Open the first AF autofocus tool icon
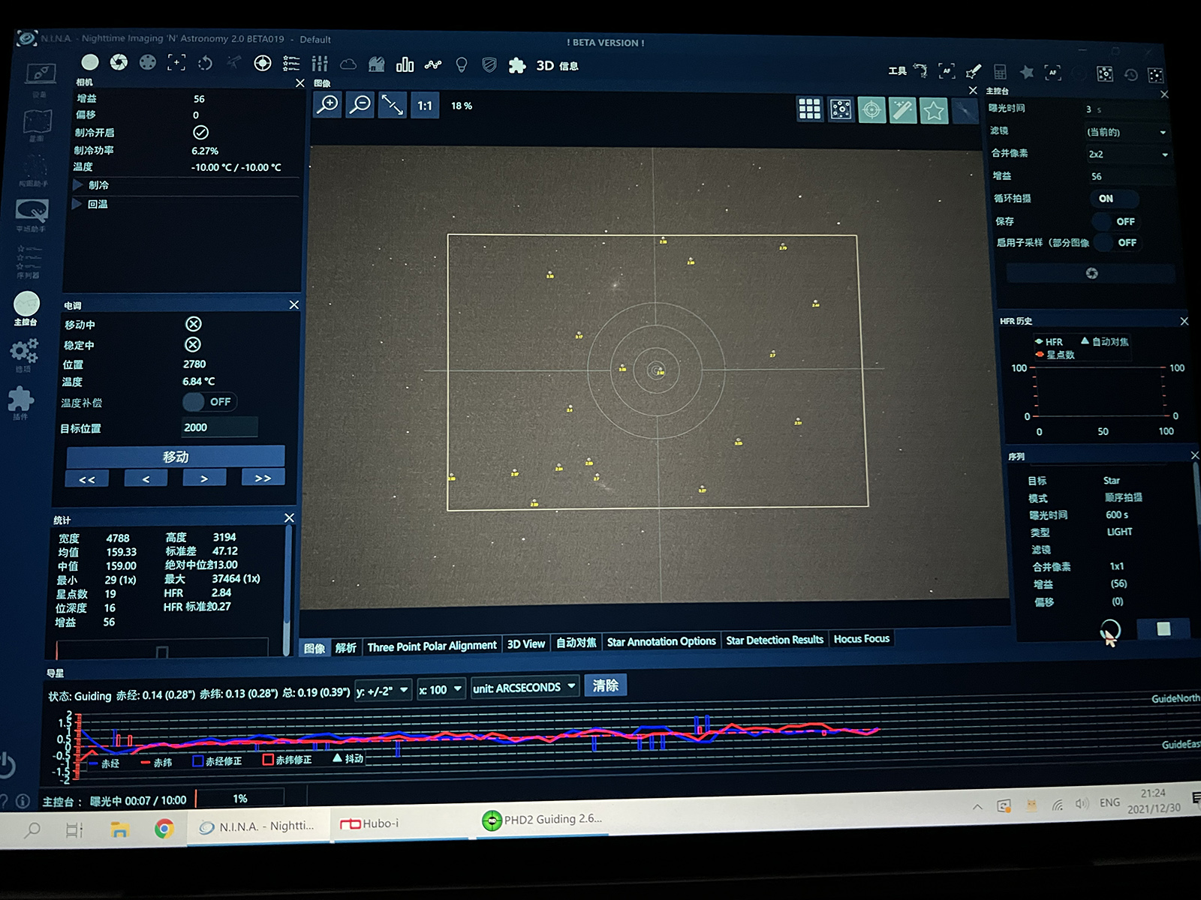 pyautogui.click(x=947, y=71)
